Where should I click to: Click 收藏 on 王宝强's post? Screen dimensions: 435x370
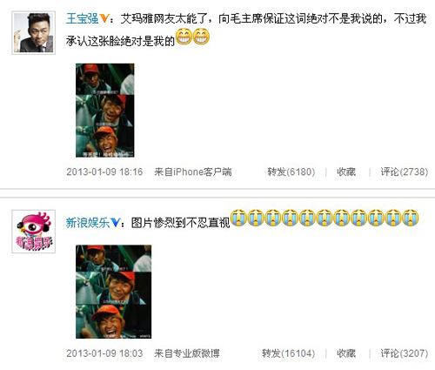346,172
